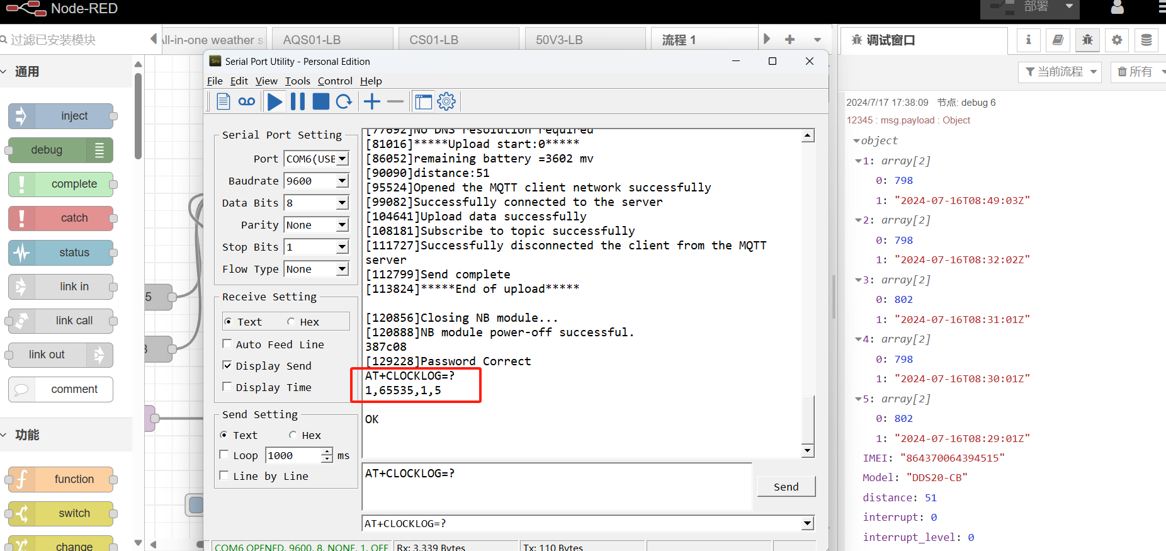Select the link call node in palette
The width and height of the screenshot is (1166, 551).
tap(60, 321)
